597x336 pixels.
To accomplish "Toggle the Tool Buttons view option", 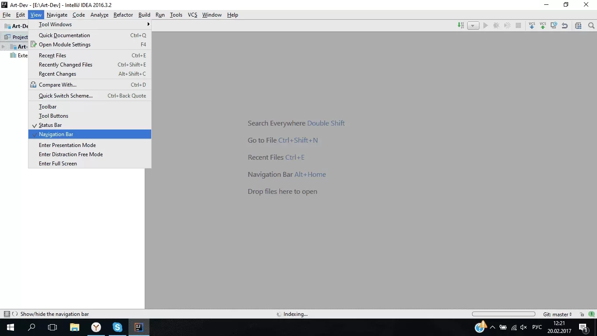I will pos(90,116).
